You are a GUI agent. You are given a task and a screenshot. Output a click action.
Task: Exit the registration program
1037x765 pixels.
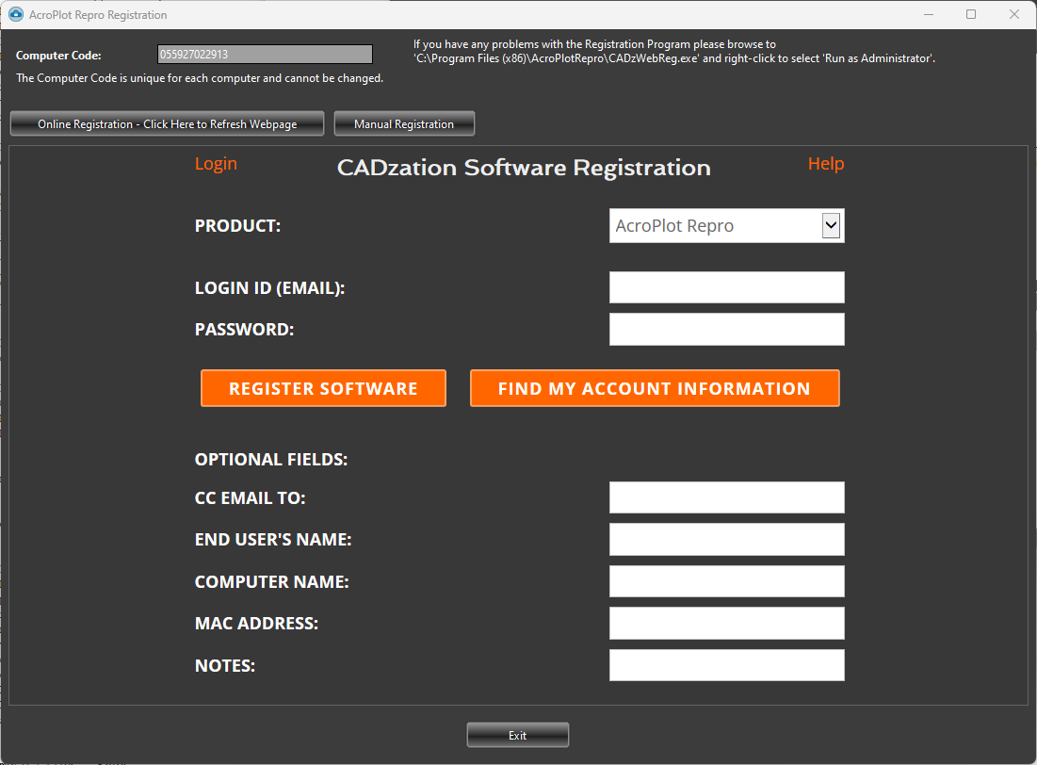[x=517, y=734]
